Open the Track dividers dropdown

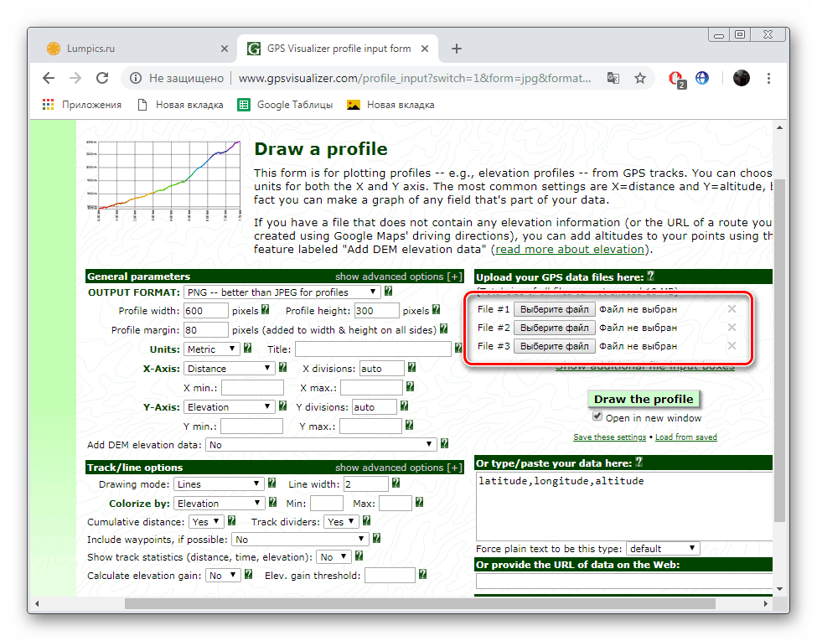coord(341,522)
